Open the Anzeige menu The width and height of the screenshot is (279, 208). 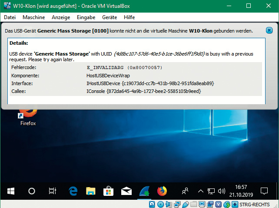point(60,17)
